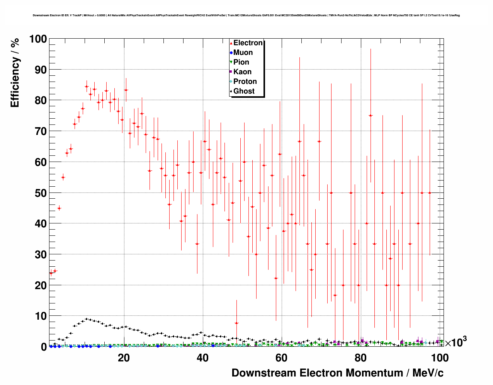Screen dimensions: 493x385
Task: Click the ×10³ exponent label on x-axis
Action: (x=456, y=342)
